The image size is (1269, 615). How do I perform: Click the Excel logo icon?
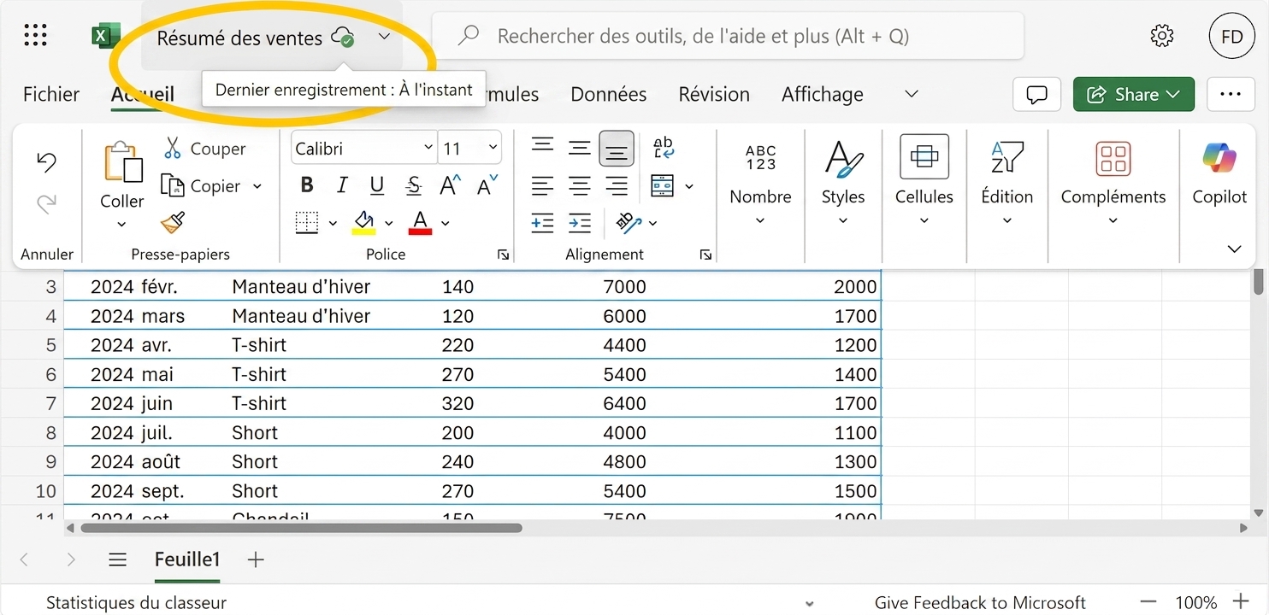pyautogui.click(x=105, y=36)
